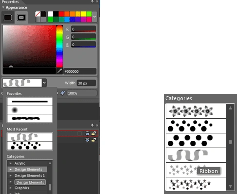Activate the eyedropper color picker tool
Screen dimensions: 237x194
[x=59, y=71]
